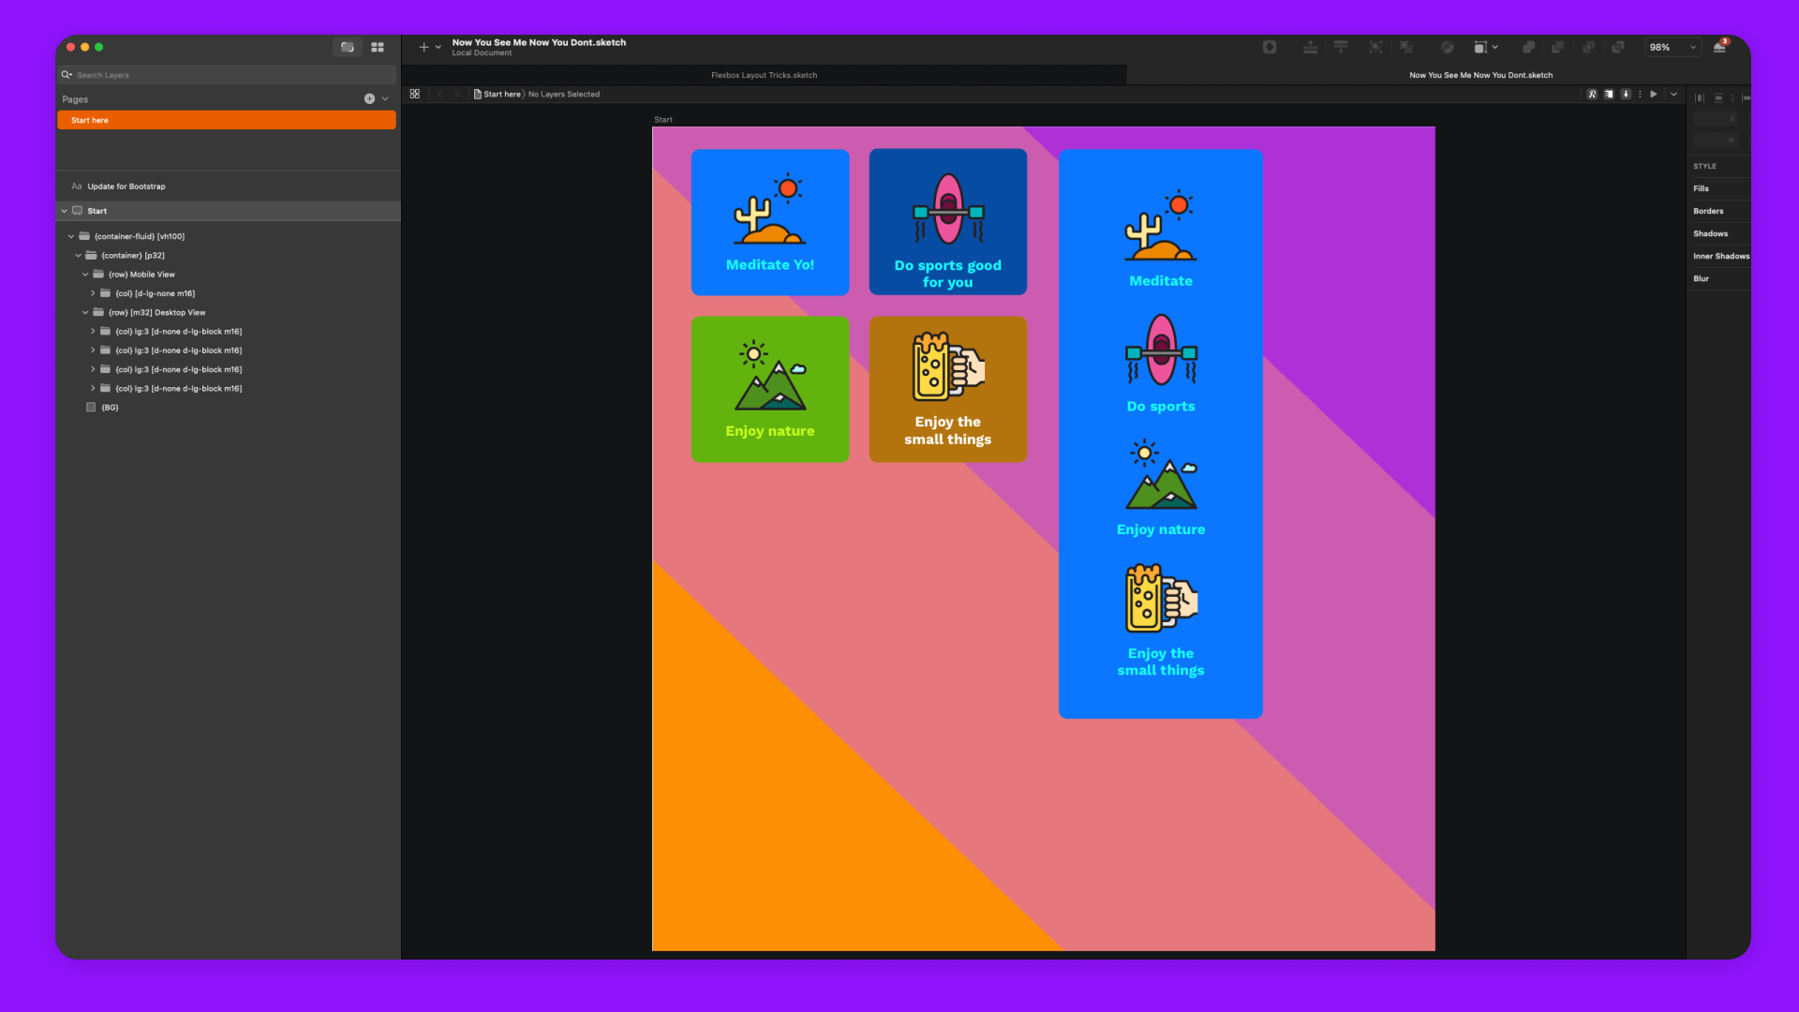Click the Subtract boolean operation icon
This screenshot has width=1799, height=1012.
1558,47
